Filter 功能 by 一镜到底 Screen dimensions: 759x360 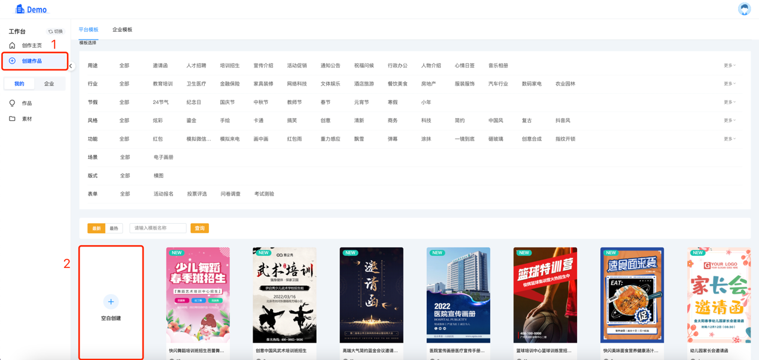tap(464, 139)
